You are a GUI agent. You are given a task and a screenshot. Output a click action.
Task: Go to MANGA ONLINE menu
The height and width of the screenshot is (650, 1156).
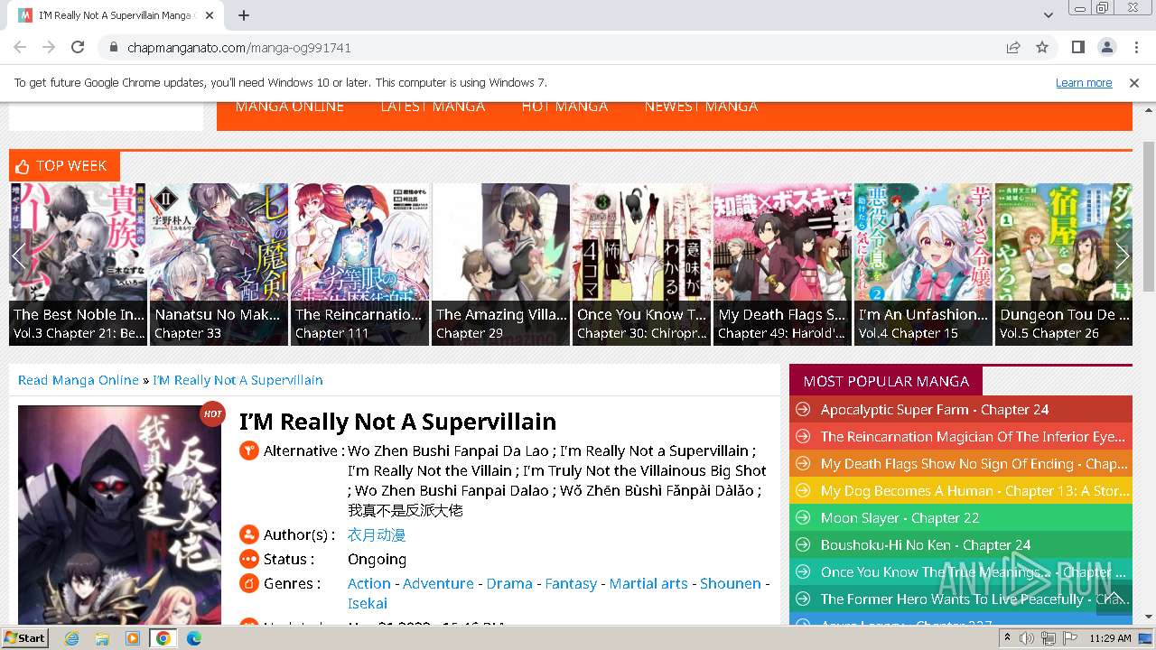290,107
